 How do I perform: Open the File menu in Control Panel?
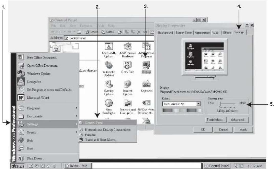pos(53,26)
